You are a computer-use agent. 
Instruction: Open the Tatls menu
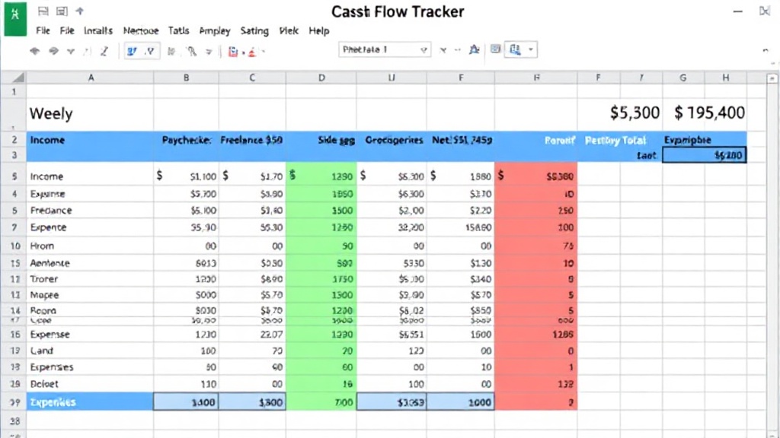(178, 30)
